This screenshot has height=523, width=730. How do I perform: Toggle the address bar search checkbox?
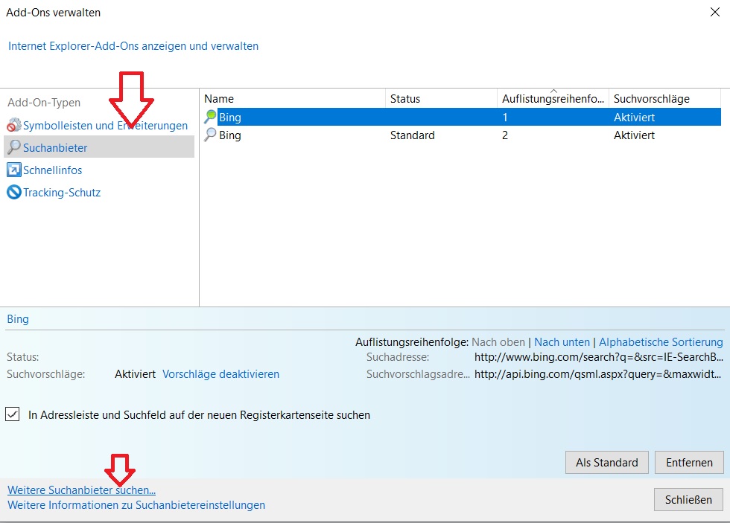[13, 414]
